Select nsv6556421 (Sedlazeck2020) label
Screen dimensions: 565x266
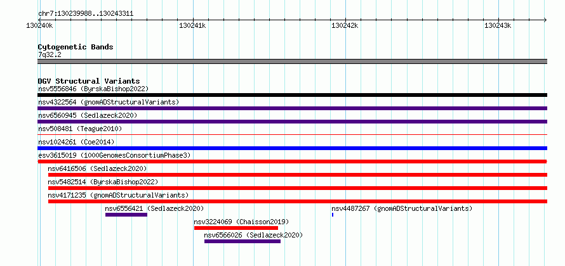point(155,208)
